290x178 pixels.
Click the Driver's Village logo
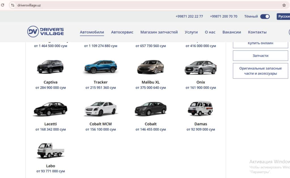tap(46, 32)
